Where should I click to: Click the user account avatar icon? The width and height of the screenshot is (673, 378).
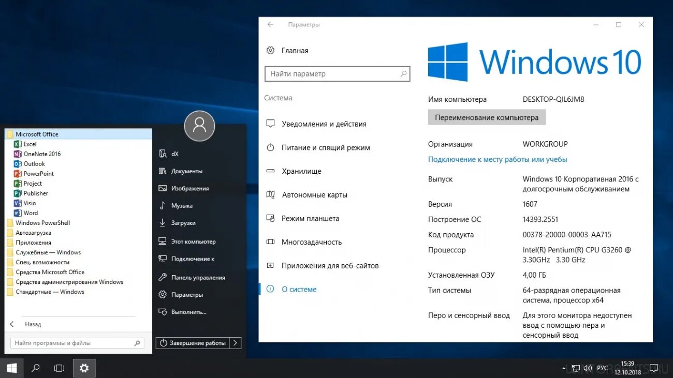[199, 126]
